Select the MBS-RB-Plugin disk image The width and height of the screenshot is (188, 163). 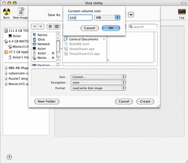(x=17, y=68)
